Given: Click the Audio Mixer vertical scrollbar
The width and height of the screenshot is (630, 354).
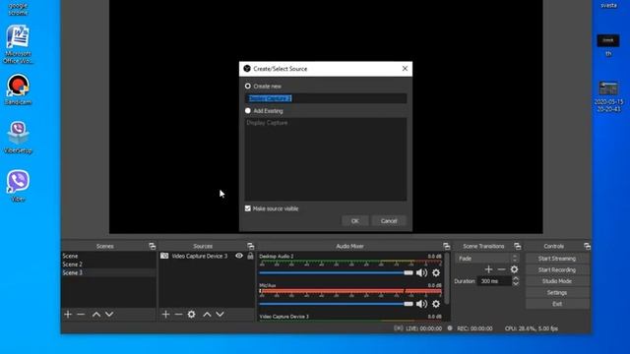Looking at the screenshot, I should [x=447, y=279].
